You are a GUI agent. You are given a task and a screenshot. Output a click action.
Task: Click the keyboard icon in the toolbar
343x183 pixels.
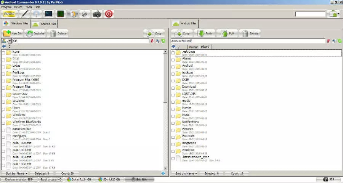[85, 14]
